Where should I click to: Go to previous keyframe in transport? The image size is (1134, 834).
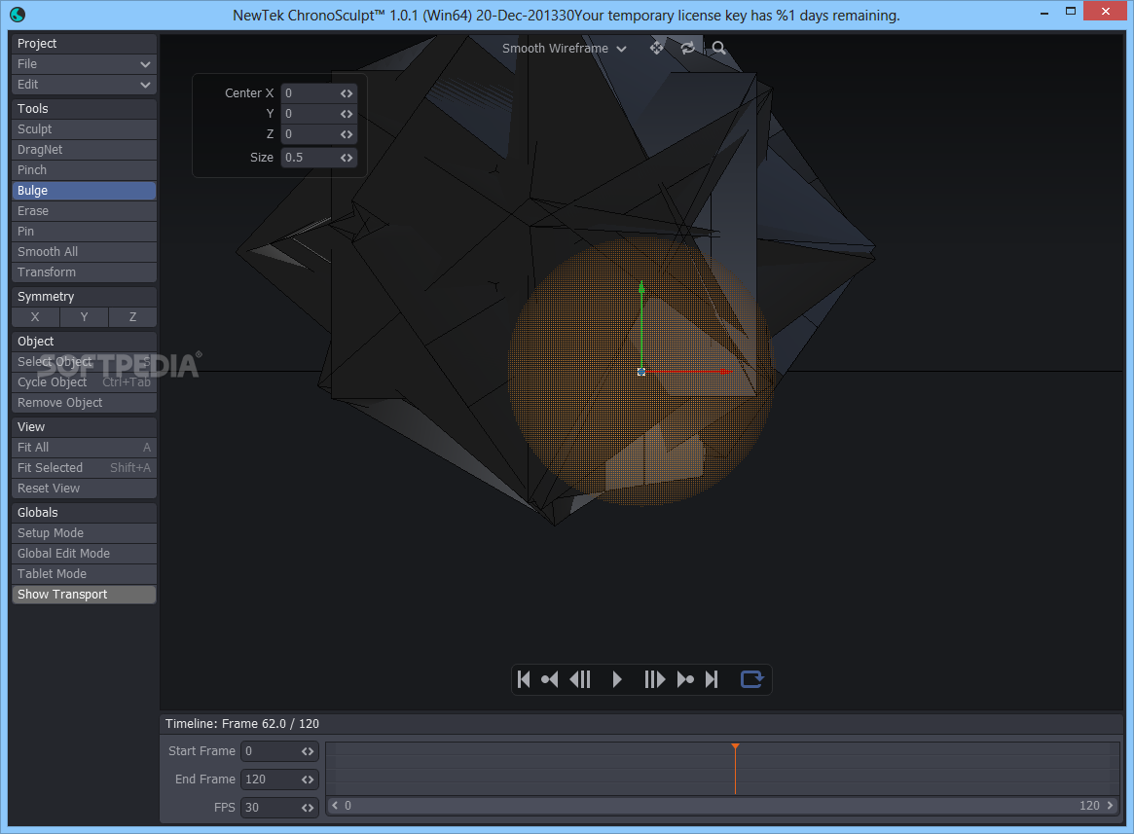[550, 679]
